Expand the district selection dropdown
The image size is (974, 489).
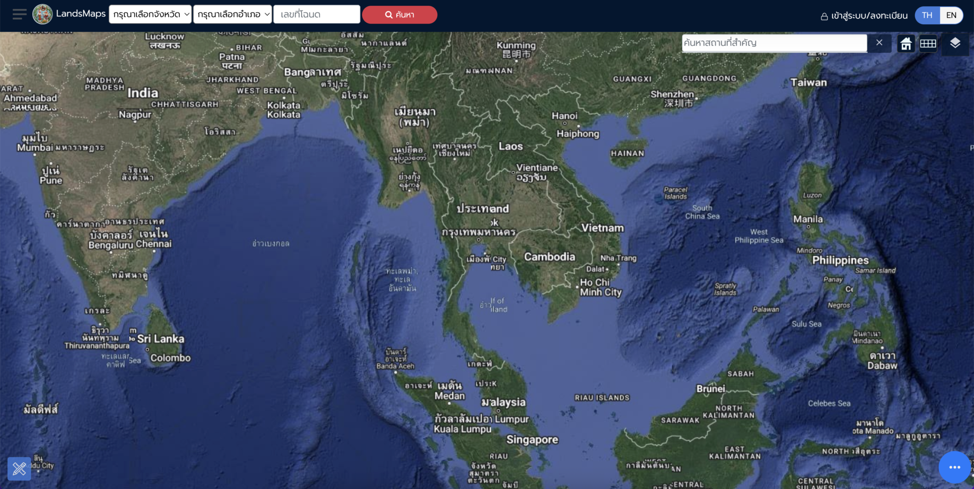(x=233, y=14)
